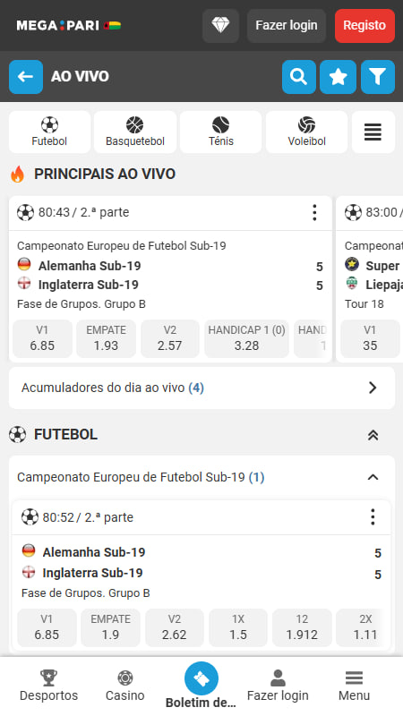Select the Basquetebol sport tab
The image size is (403, 716).
pos(135,132)
